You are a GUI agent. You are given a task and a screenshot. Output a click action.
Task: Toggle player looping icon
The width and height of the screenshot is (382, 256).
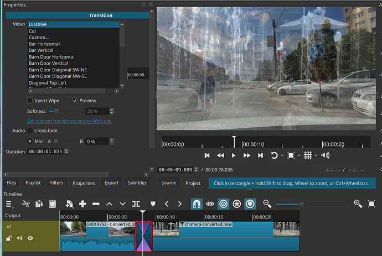pos(274,155)
